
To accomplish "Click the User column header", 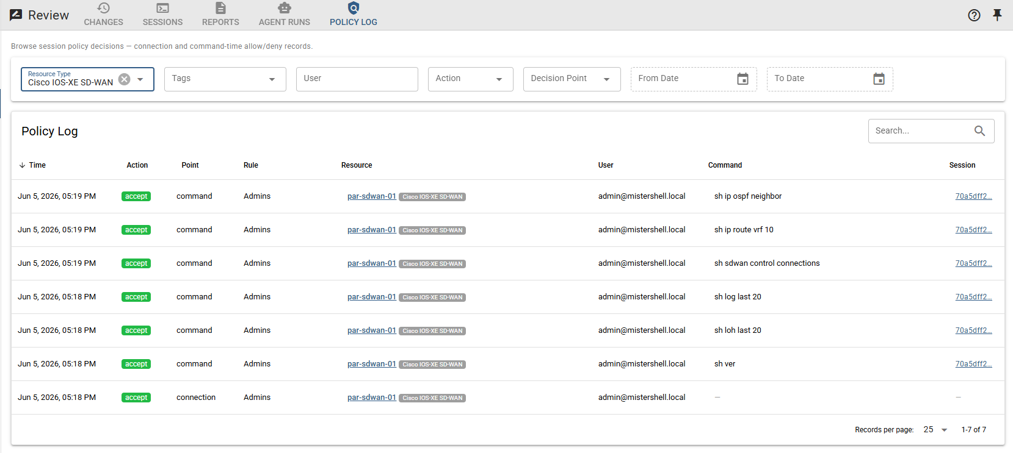I will click(606, 165).
